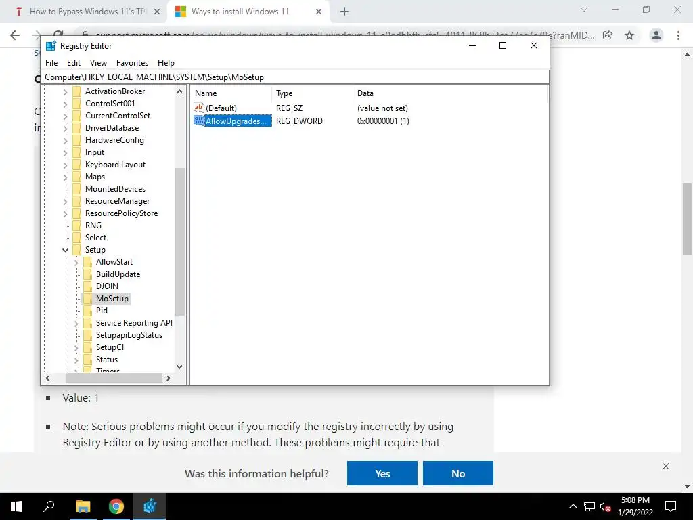This screenshot has height=520, width=693.
Task: Select the (Default) string value icon
Action: click(199, 108)
